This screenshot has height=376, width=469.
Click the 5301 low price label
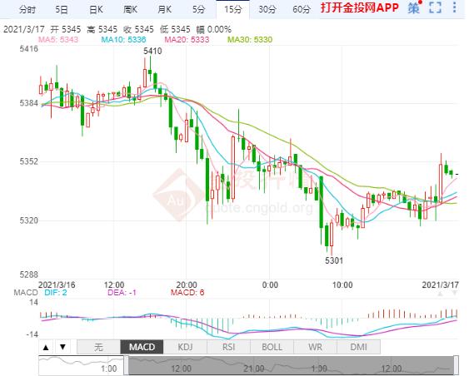334,260
